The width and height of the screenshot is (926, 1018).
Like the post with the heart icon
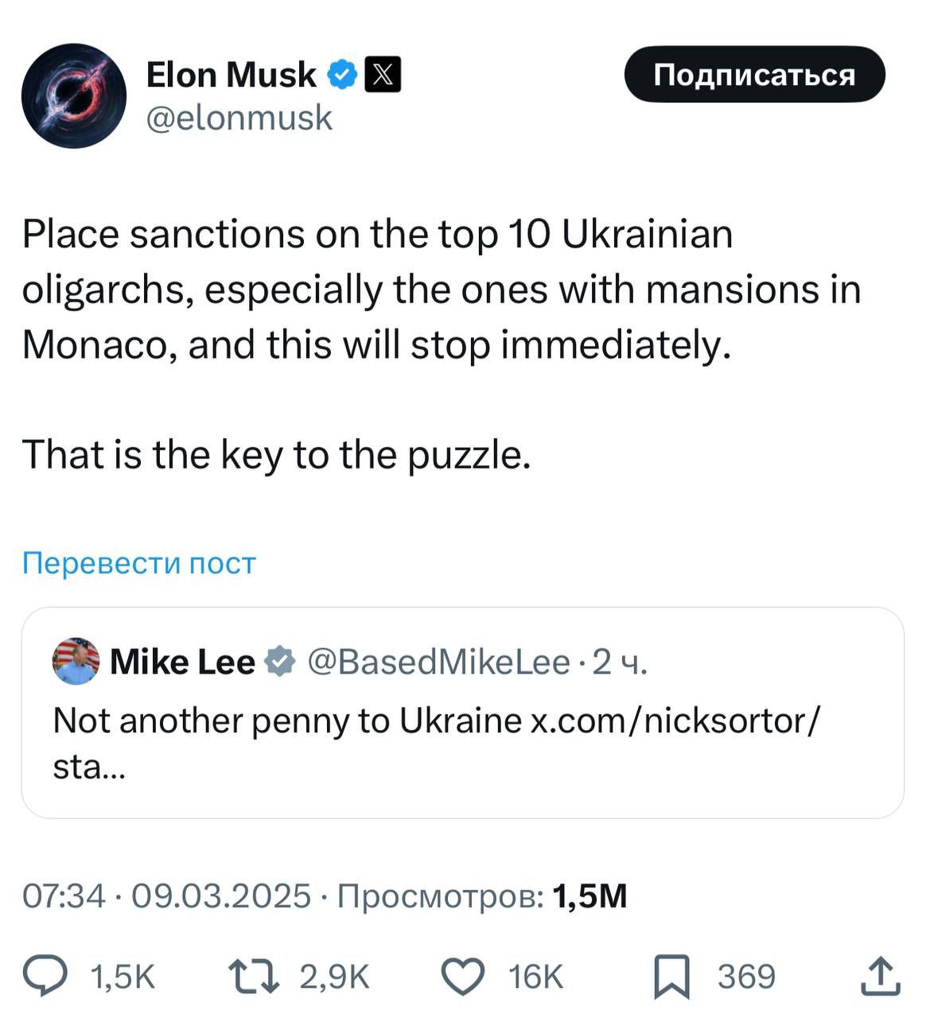click(x=463, y=977)
